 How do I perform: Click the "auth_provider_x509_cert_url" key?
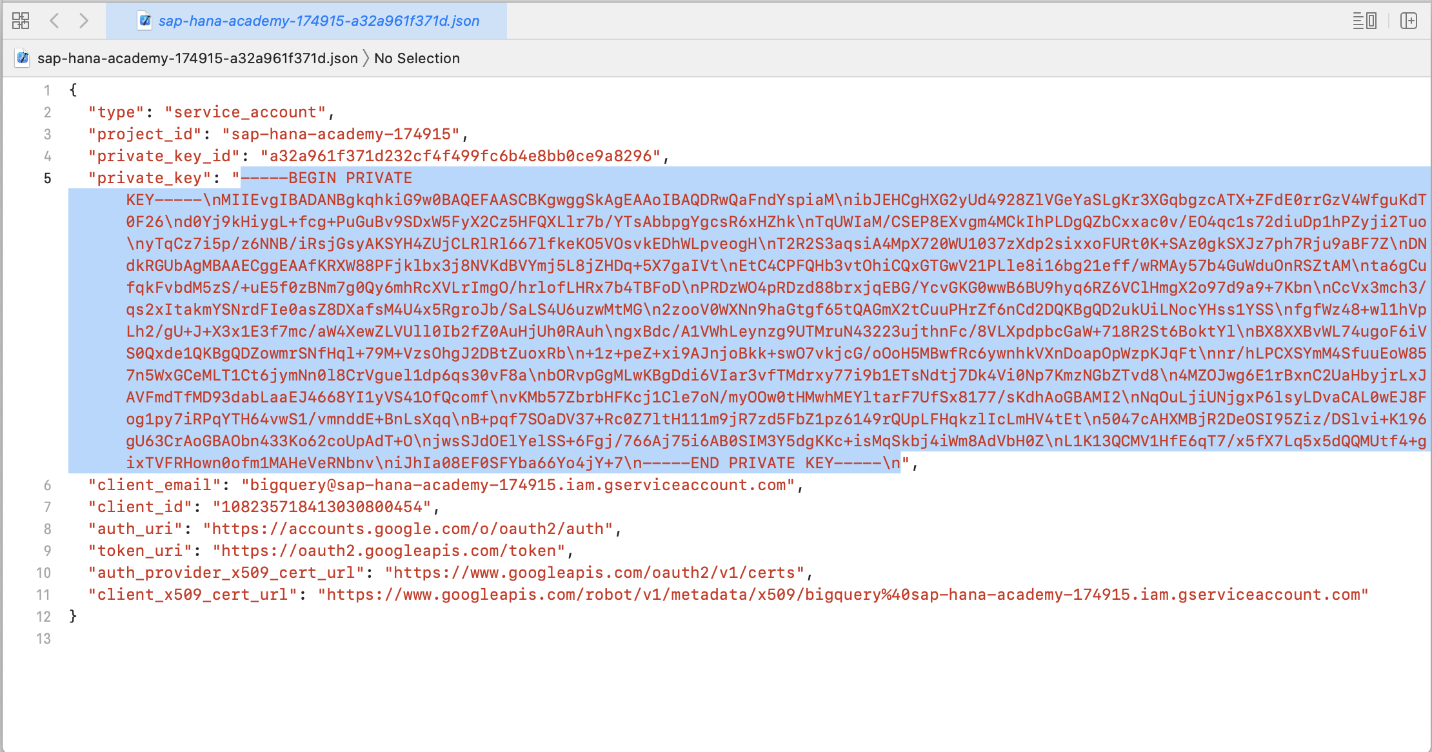tap(226, 573)
